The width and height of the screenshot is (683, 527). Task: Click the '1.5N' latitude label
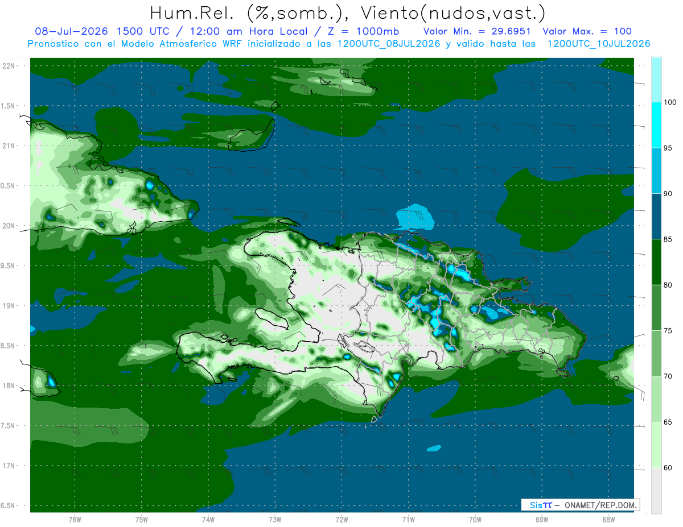9,106
